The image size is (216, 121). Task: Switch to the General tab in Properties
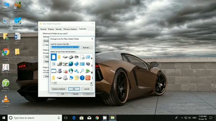point(43,29)
